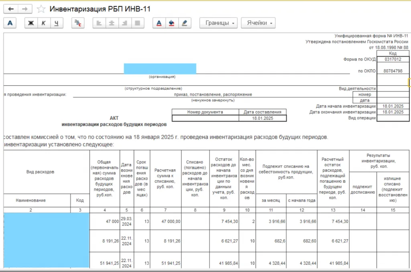Select the 7 454,30 cell in column 9
411x272 pixels.
[x=224, y=222]
